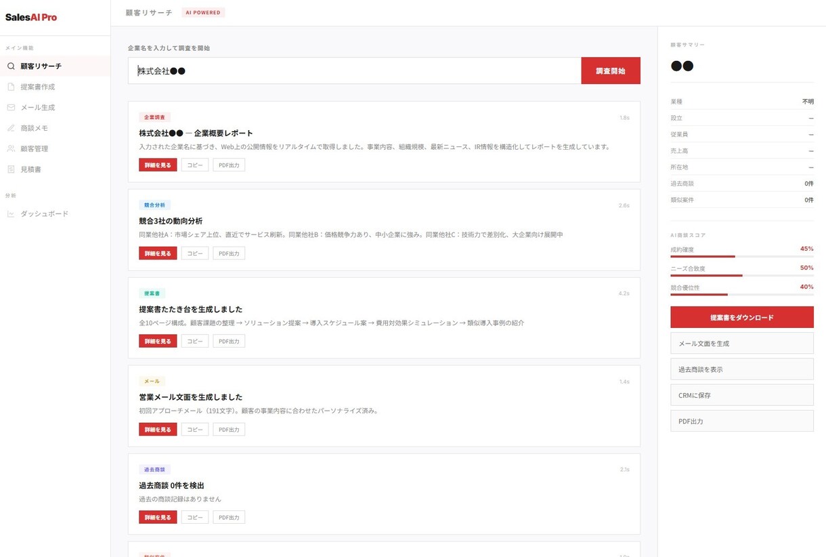View details of 競合3社の動向分析
This screenshot has width=826, height=557.
coord(158,253)
